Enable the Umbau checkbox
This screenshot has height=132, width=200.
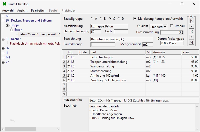172,26
